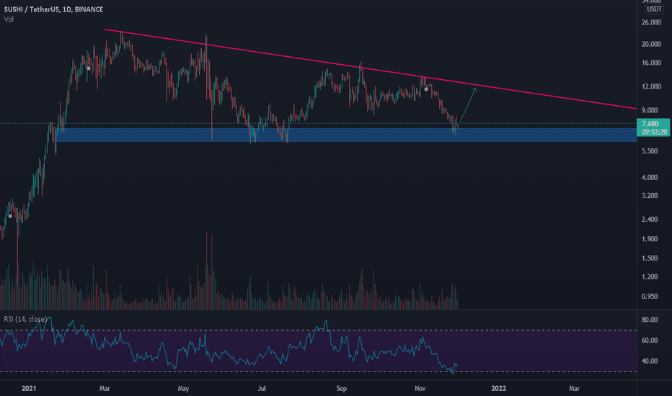The image size is (672, 396).
Task: Click the 4.000 price axis label
Action: pos(650,177)
